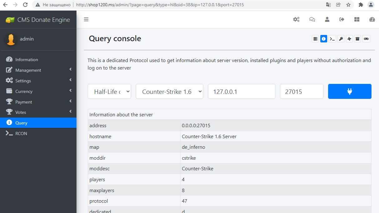This screenshot has height=213, width=379.
Task: Open the terminal console icon button
Action: [x=332, y=39]
